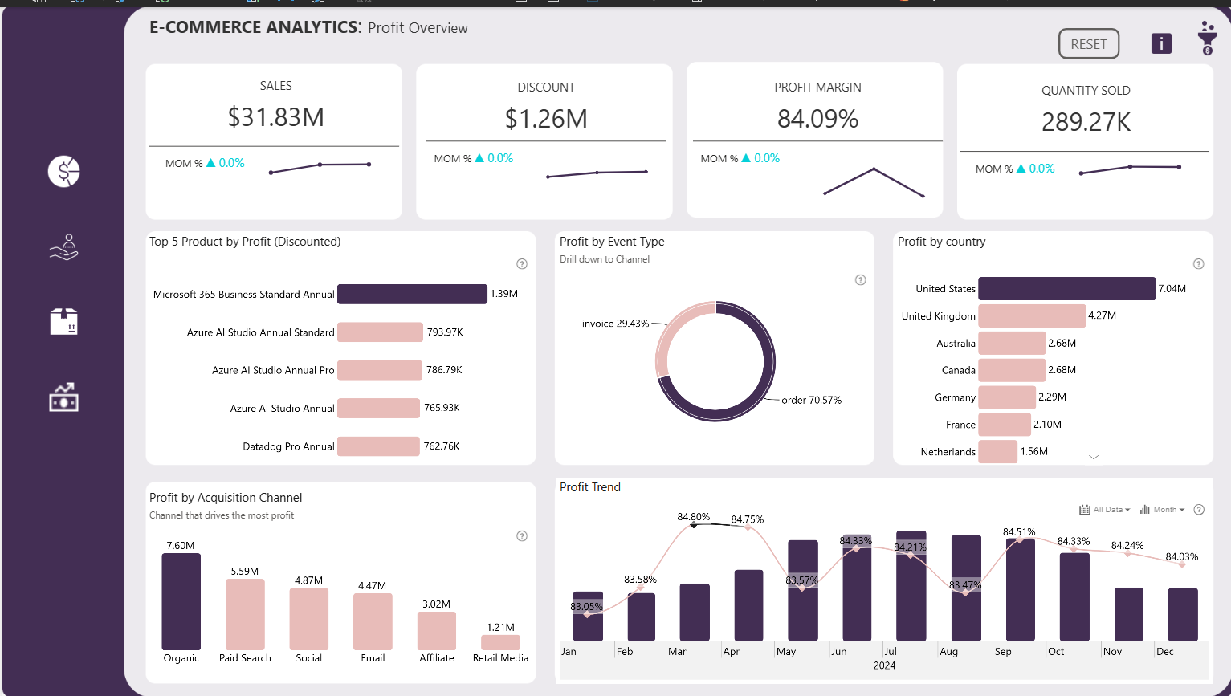Open the product box icon page in sidebar

coord(64,322)
